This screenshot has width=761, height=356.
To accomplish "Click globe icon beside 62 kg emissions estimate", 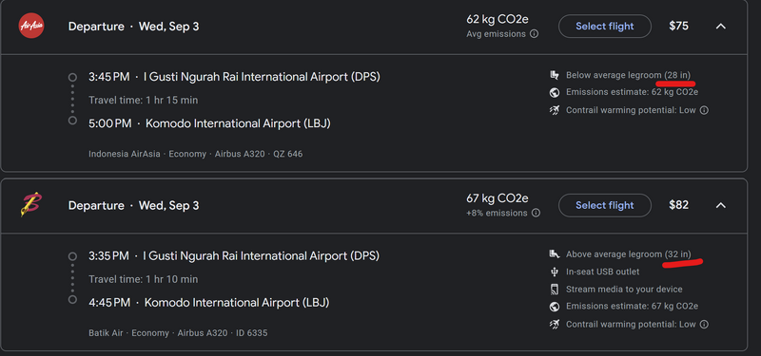I will click(555, 92).
